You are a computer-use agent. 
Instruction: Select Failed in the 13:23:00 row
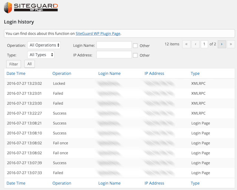click(x=58, y=103)
